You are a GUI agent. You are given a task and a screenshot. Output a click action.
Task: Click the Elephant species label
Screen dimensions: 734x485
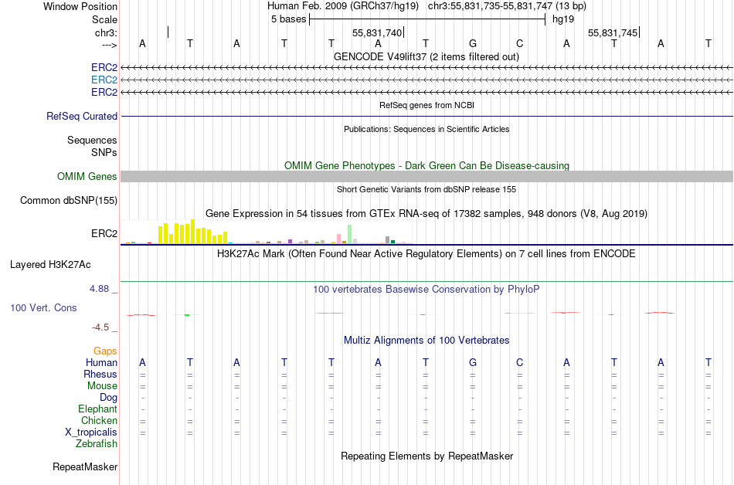(x=98, y=409)
